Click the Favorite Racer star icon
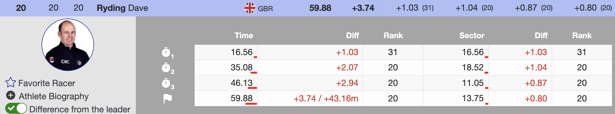Viewport: 615px width, 114px height. (10, 82)
